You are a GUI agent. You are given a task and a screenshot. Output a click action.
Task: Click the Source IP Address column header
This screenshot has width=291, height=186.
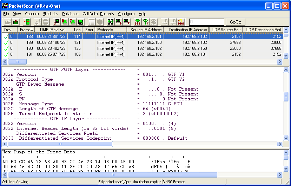(x=145, y=30)
